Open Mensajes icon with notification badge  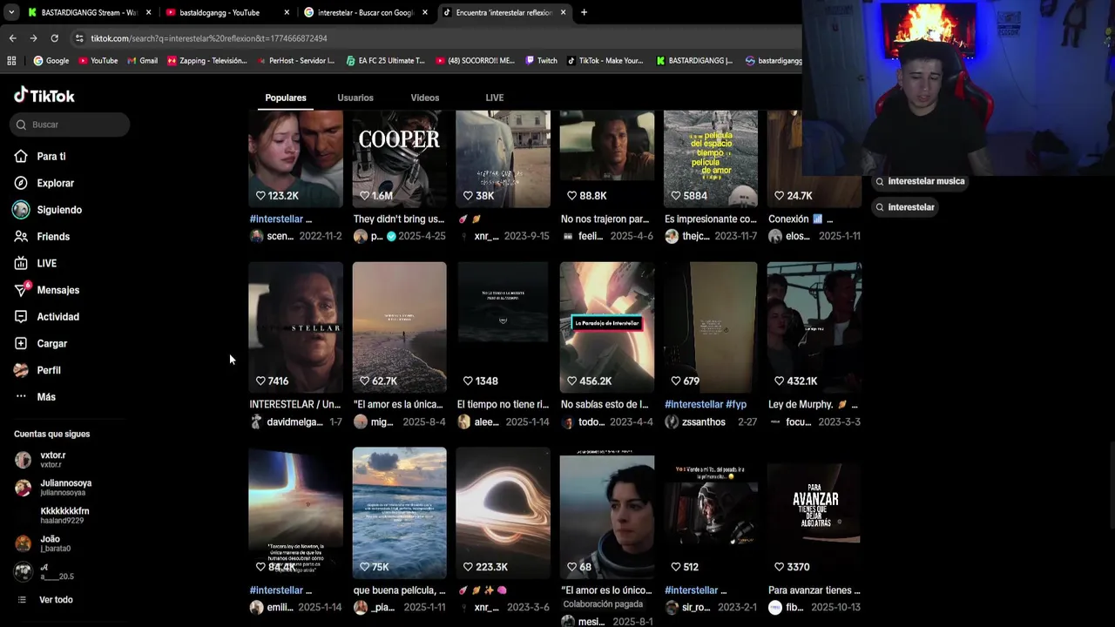point(22,289)
